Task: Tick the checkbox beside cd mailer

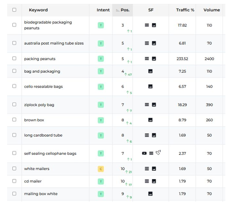Action: 14,181
